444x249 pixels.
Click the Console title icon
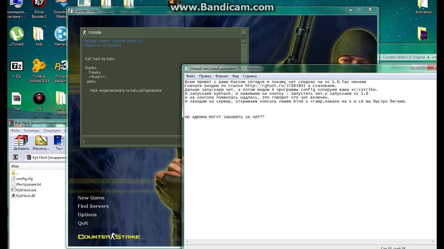pos(85,32)
